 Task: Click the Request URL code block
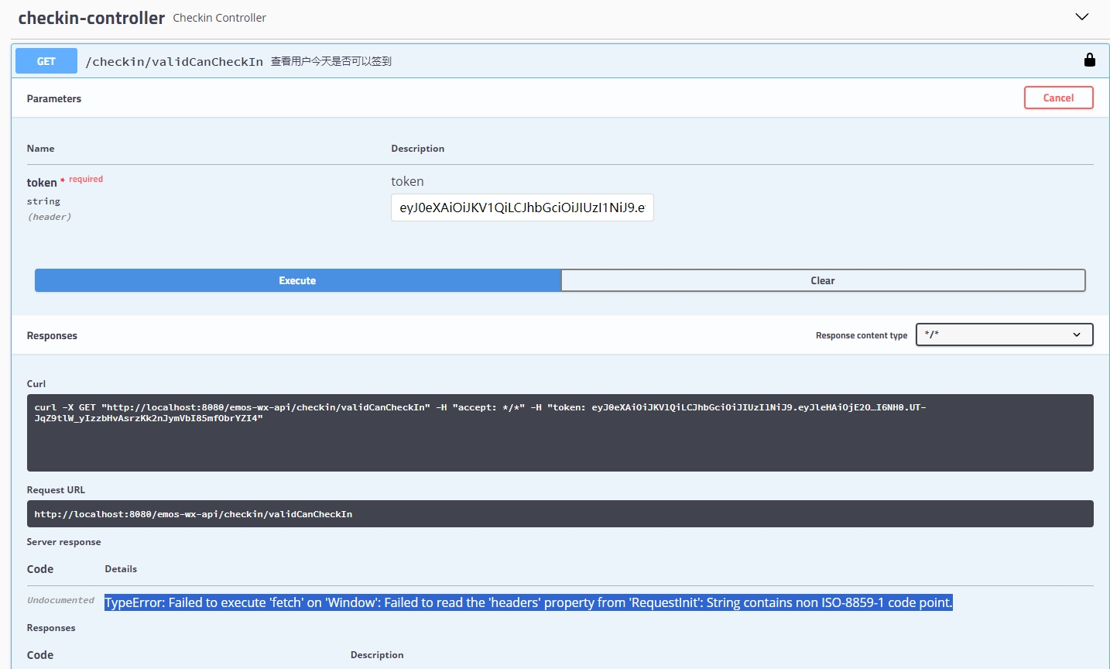pyautogui.click(x=560, y=514)
